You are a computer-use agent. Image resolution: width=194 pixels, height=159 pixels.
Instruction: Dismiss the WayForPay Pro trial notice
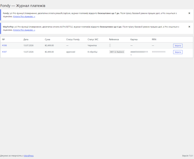189,27
